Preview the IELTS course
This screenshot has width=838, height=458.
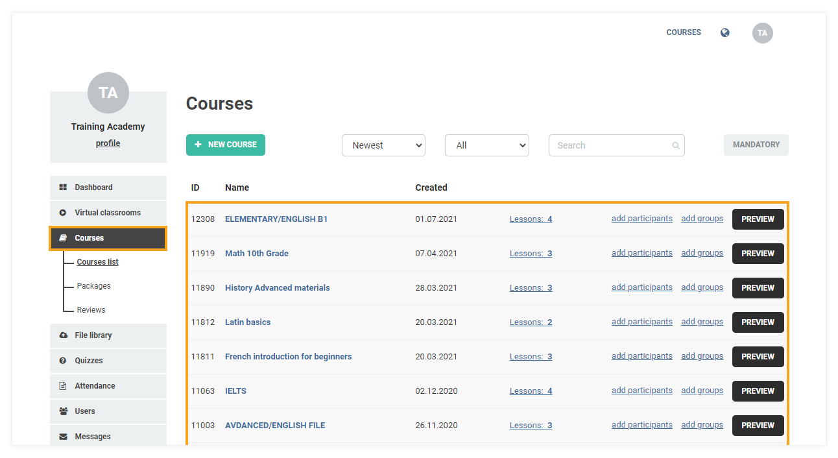[x=758, y=391]
